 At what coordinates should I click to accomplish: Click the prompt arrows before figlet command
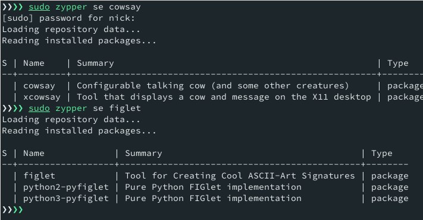click(12, 108)
